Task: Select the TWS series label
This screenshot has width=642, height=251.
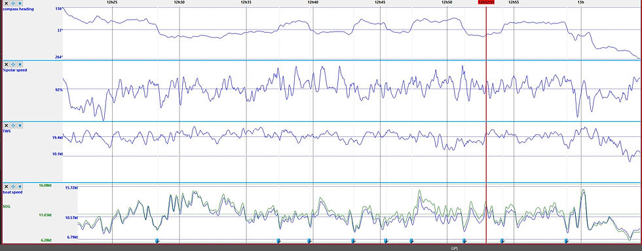Action: click(x=6, y=131)
